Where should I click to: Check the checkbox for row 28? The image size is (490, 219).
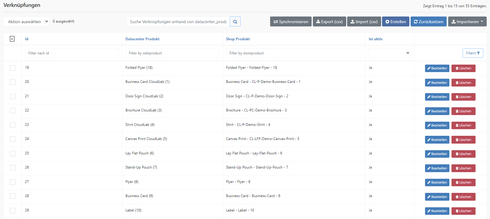click(x=13, y=196)
